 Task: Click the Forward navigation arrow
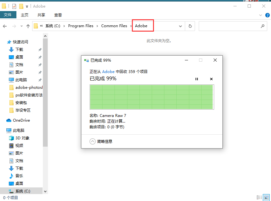pyautogui.click(x=14, y=26)
